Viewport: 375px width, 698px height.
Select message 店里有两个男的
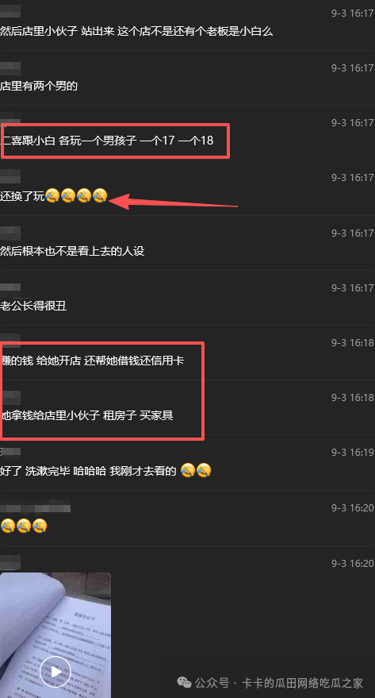39,86
